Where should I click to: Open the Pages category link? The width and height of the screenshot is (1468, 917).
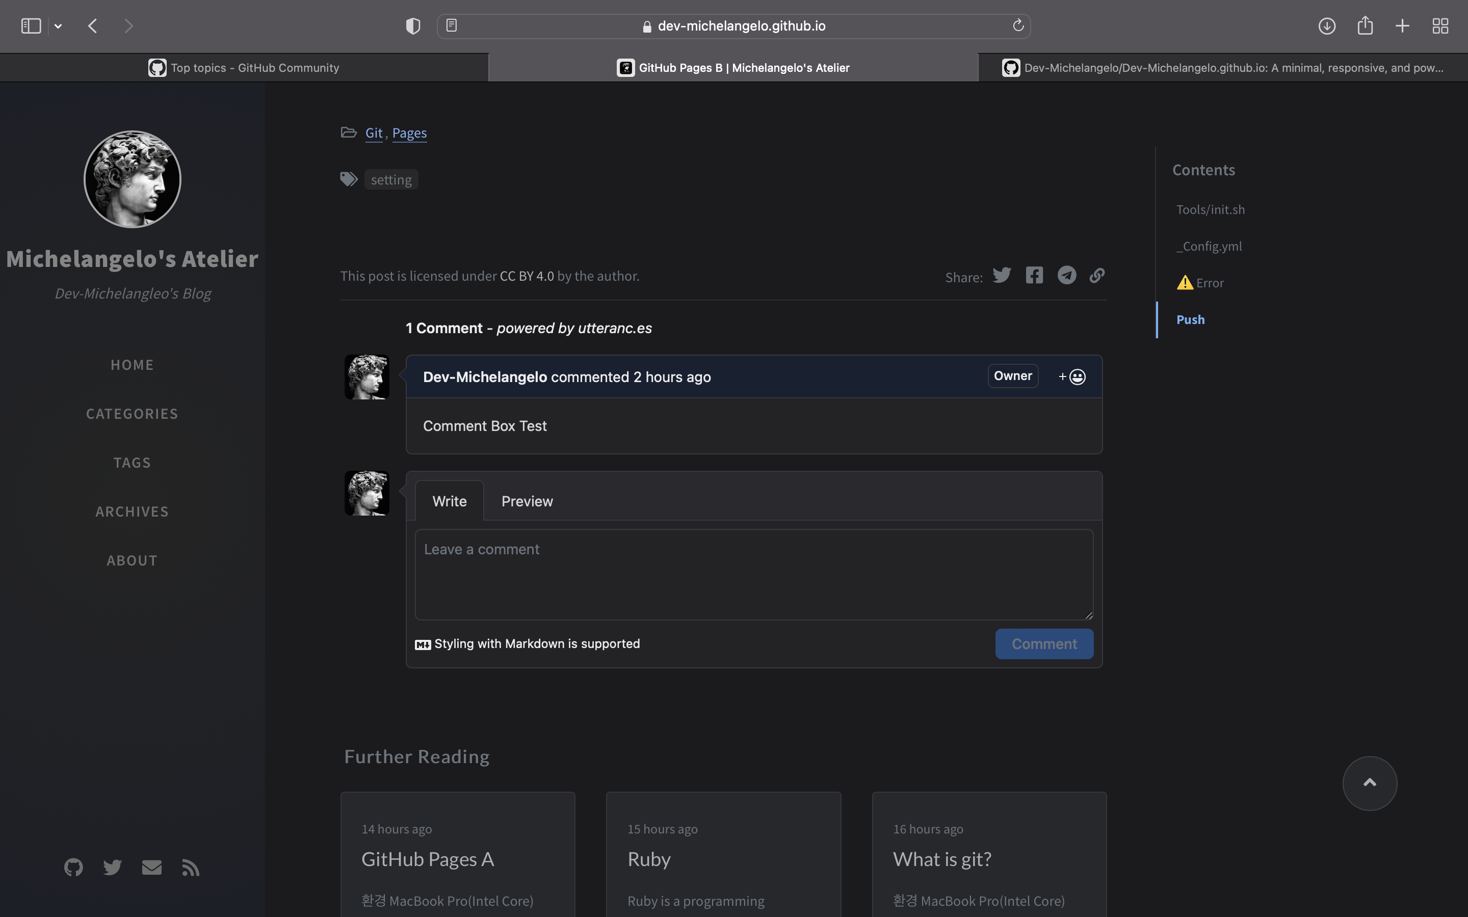point(409,133)
